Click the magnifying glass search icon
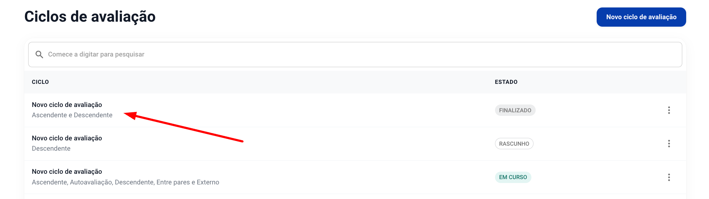709x199 pixels. (x=39, y=54)
